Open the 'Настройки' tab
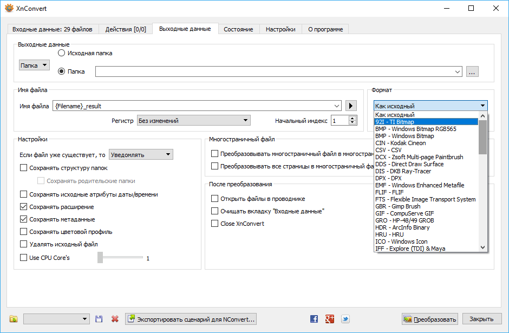Screen dimensions: 509x333 click(280, 29)
